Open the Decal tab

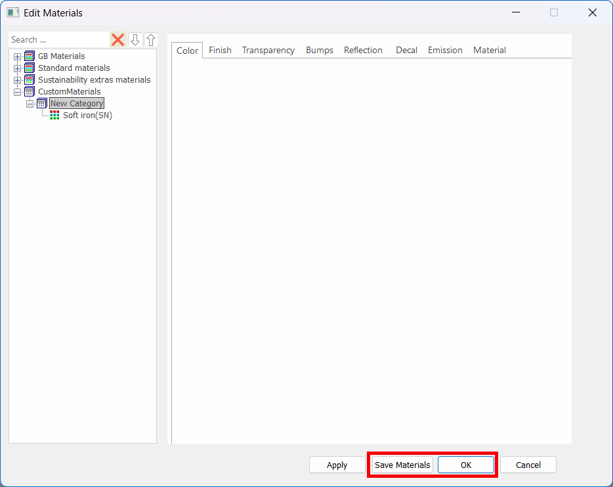pos(406,50)
